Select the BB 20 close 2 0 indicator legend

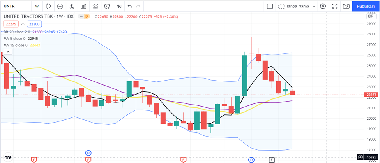pos(17,32)
